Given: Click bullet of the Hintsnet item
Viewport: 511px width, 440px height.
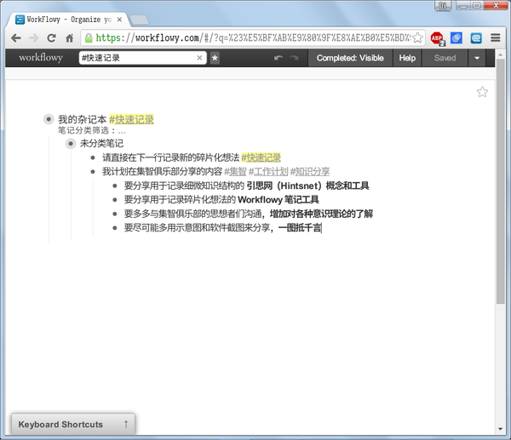Looking at the screenshot, I should [x=115, y=186].
